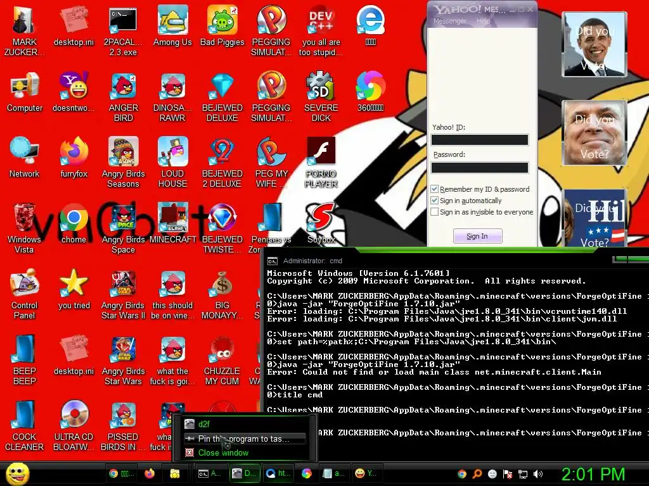Launch BEJEWED 2 DELUXE
Screen dimensions: 649x486
click(x=222, y=162)
